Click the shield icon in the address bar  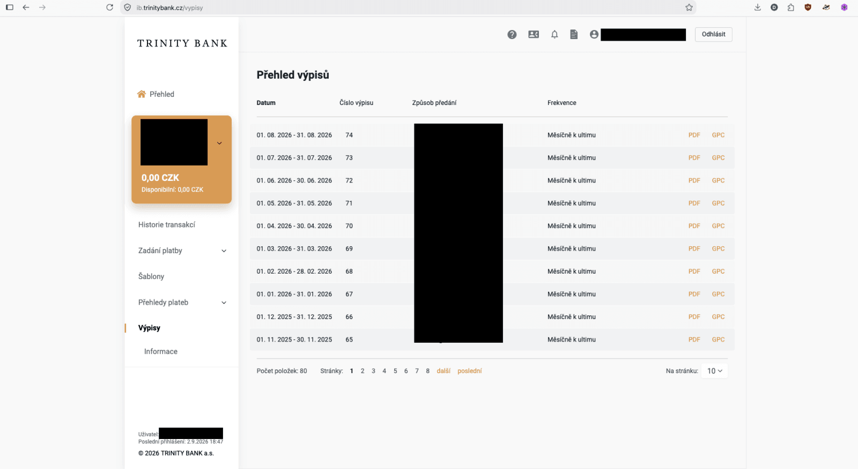pyautogui.click(x=128, y=7)
